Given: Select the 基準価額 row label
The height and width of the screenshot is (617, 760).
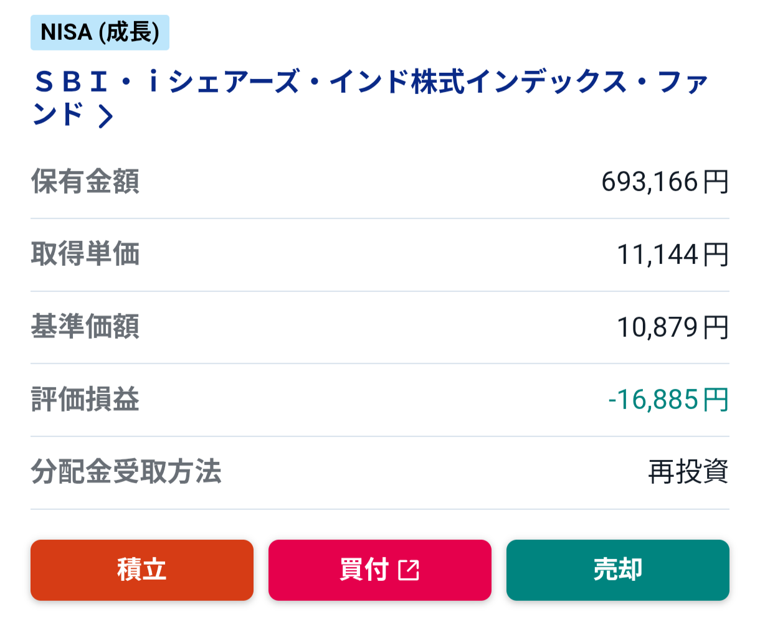Looking at the screenshot, I should [85, 327].
